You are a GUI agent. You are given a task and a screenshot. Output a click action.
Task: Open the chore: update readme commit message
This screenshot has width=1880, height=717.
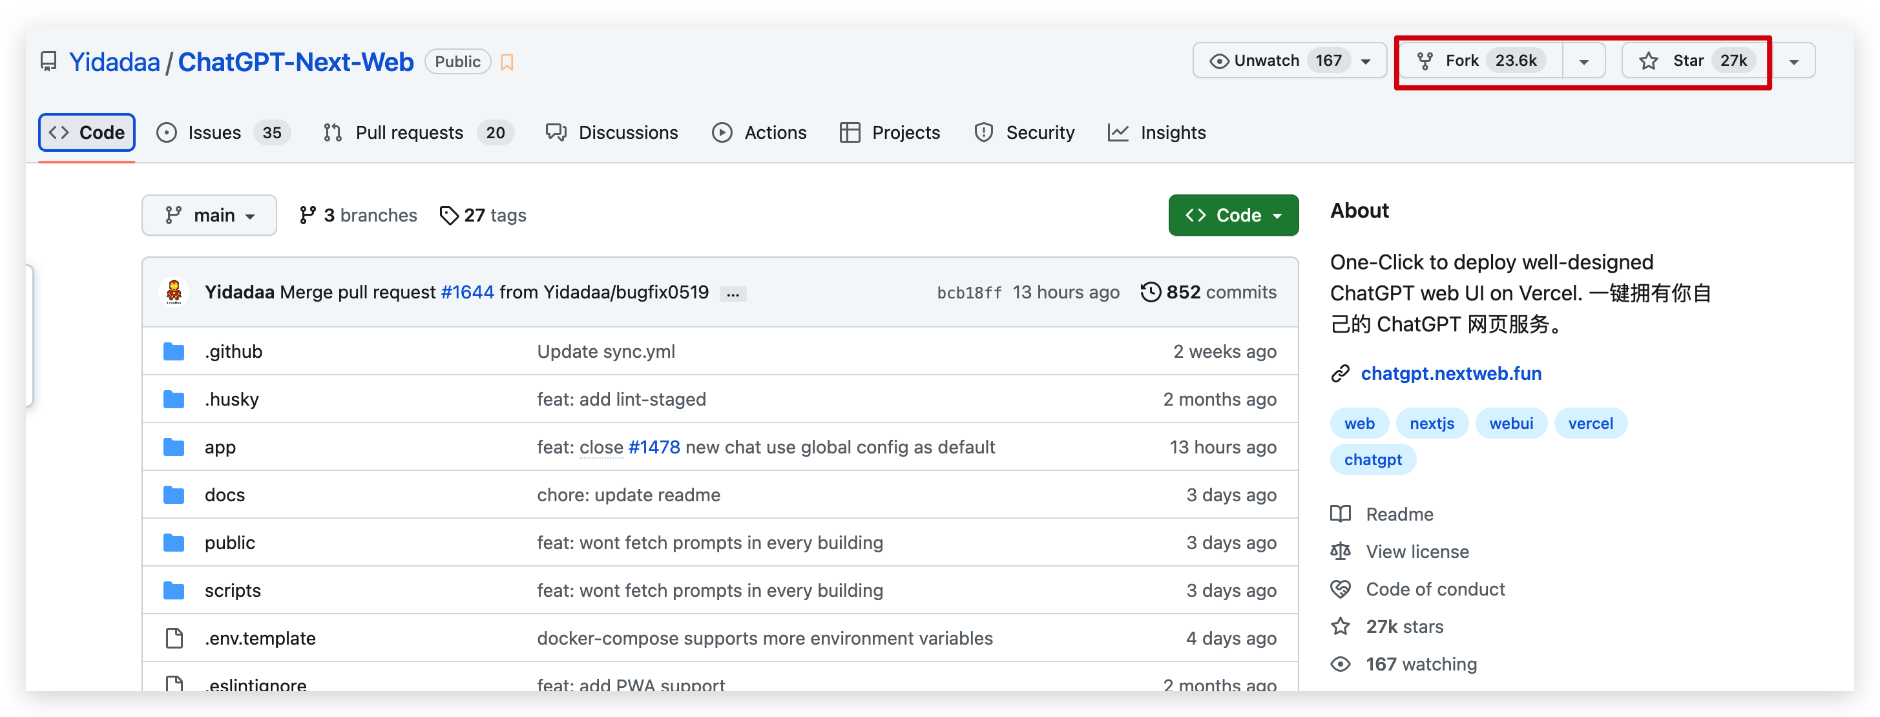point(629,495)
